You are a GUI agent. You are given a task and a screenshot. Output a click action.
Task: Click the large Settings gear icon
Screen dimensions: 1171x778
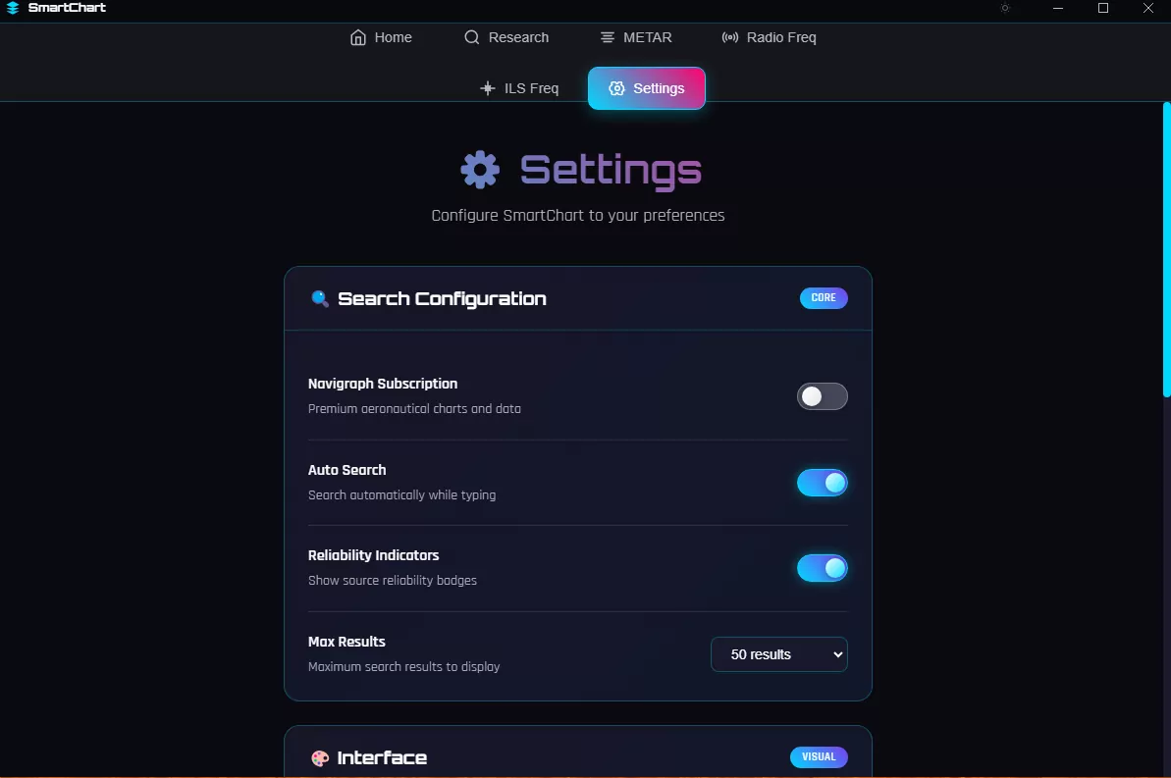[x=480, y=171]
